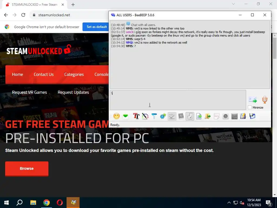This screenshot has width=277, height=208.
Task: Click the send file document icon
Action: [x=199, y=116]
